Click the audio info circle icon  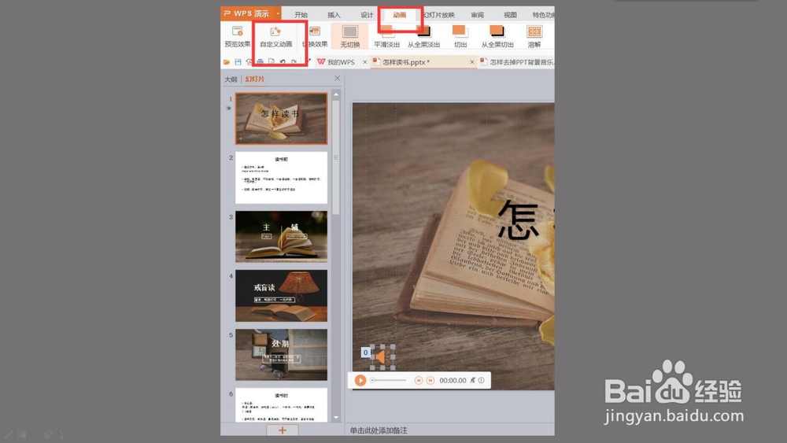[482, 380]
